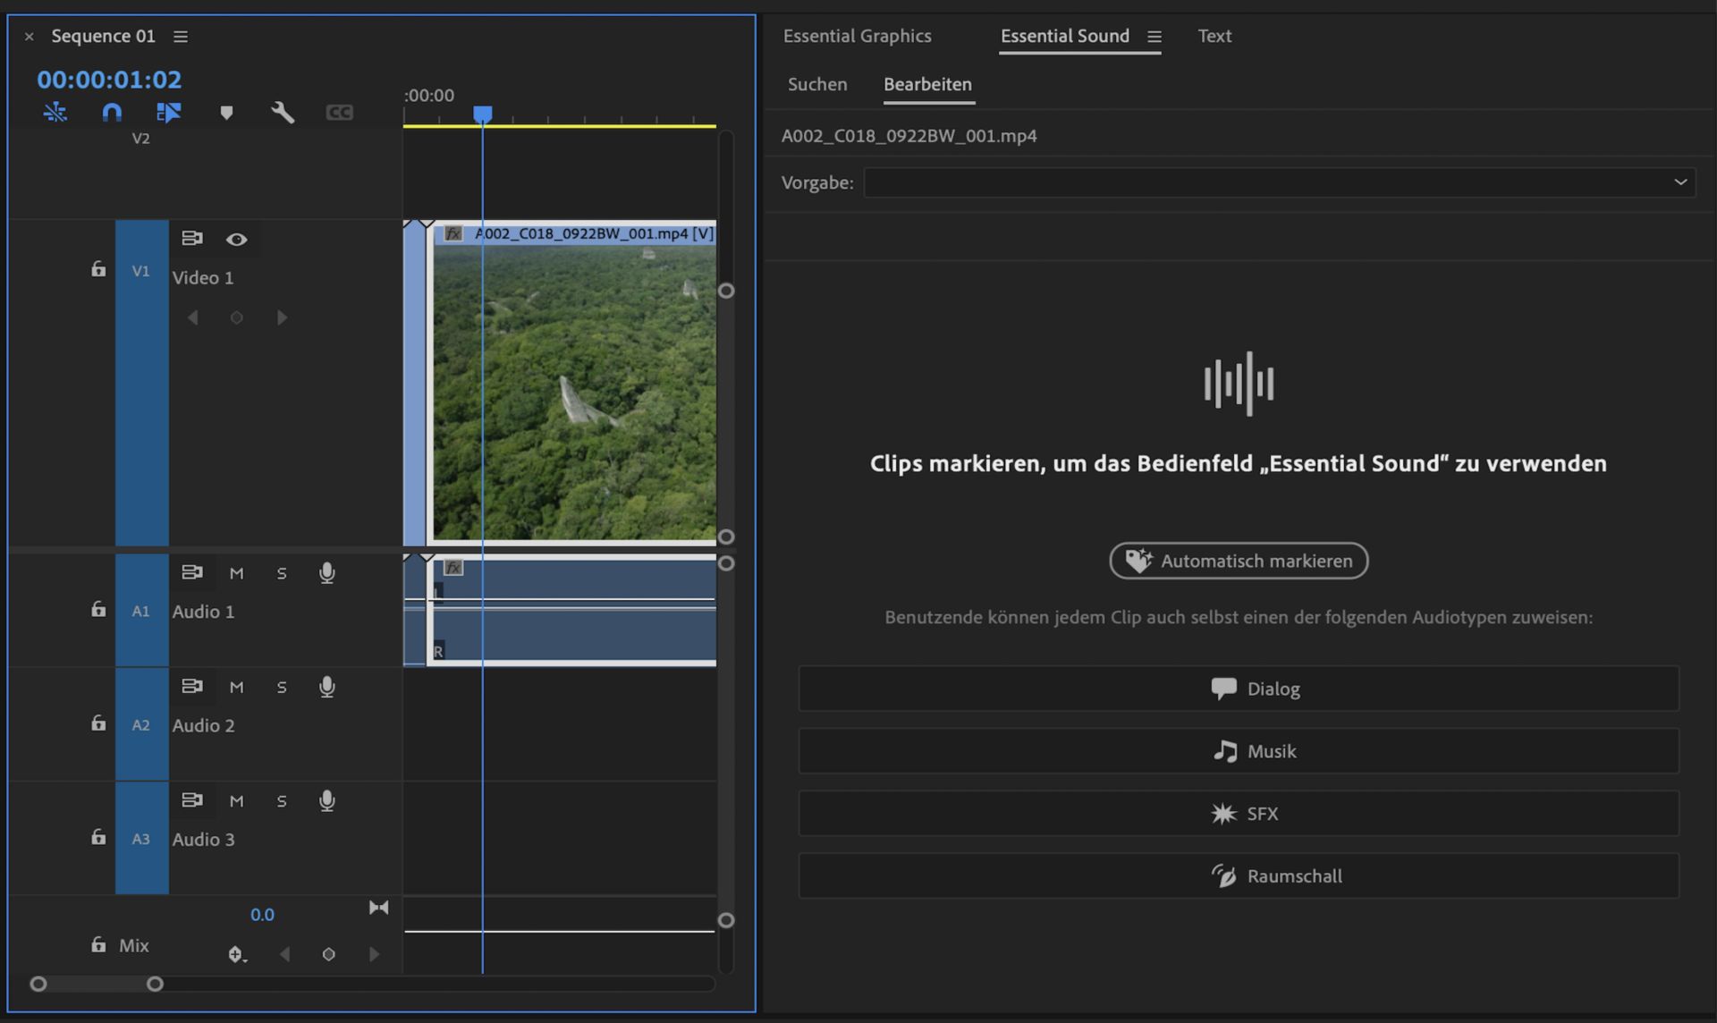Open the Sequence 01 panel menu
The width and height of the screenshot is (1717, 1023).
point(181,37)
